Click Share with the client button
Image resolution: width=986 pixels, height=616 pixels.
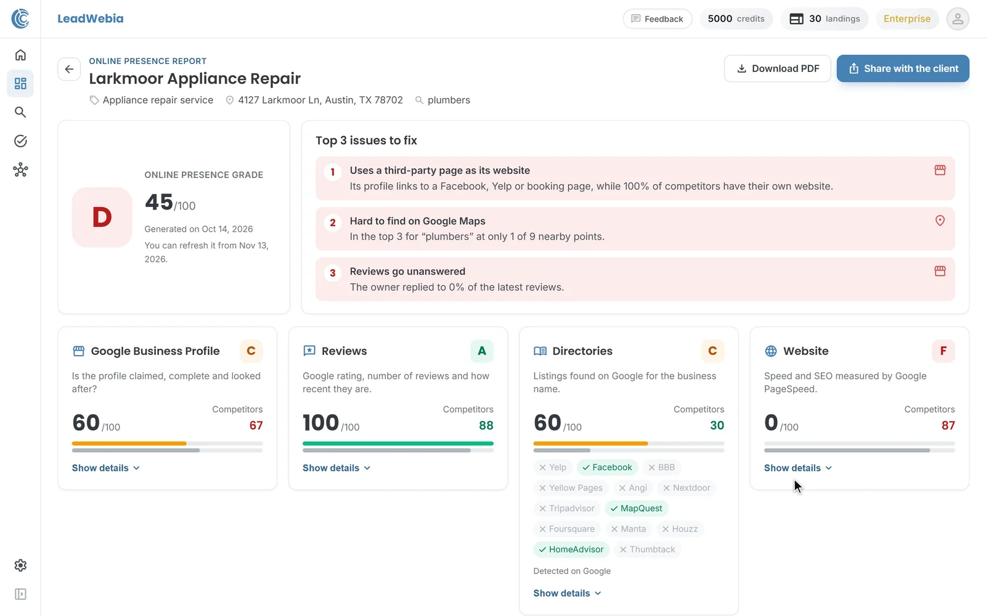[x=903, y=68]
